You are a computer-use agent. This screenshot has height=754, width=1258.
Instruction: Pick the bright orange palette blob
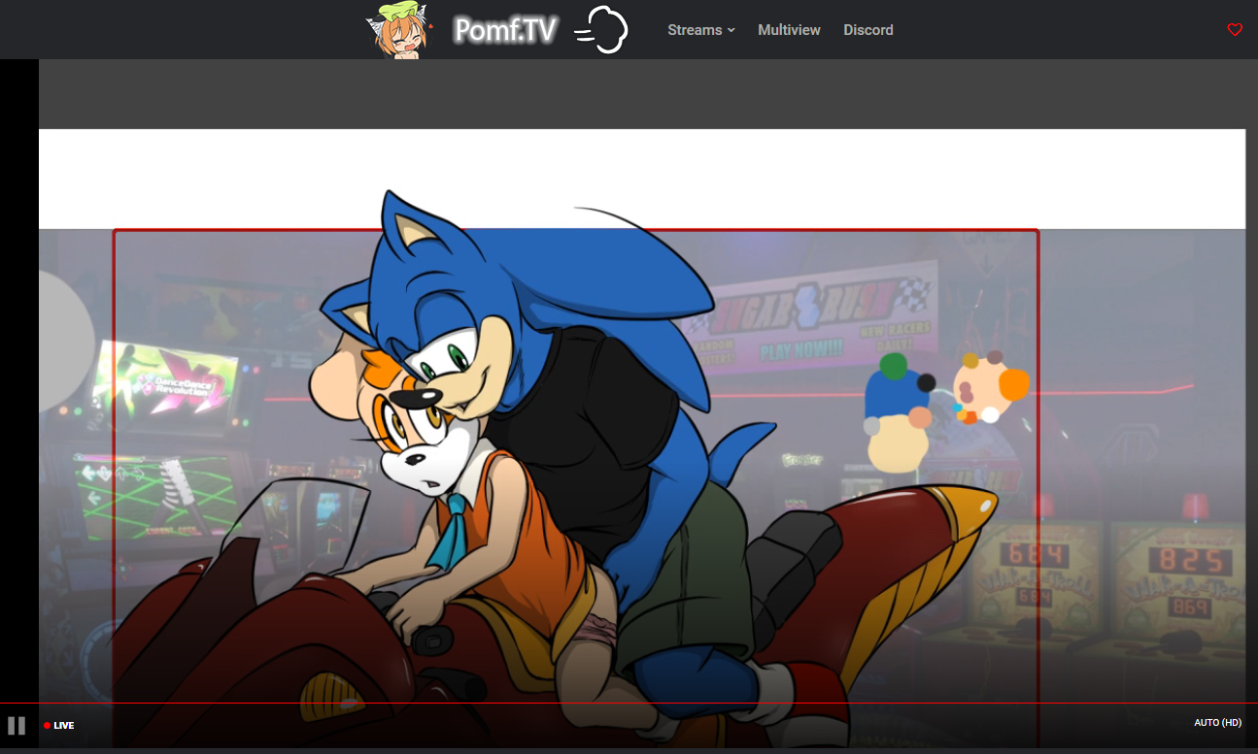[1013, 384]
